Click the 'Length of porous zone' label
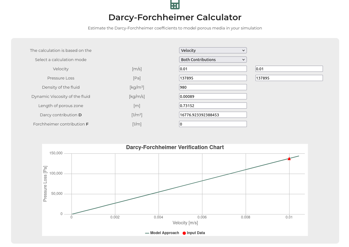Screen dimensions: 349x247 point(61,106)
